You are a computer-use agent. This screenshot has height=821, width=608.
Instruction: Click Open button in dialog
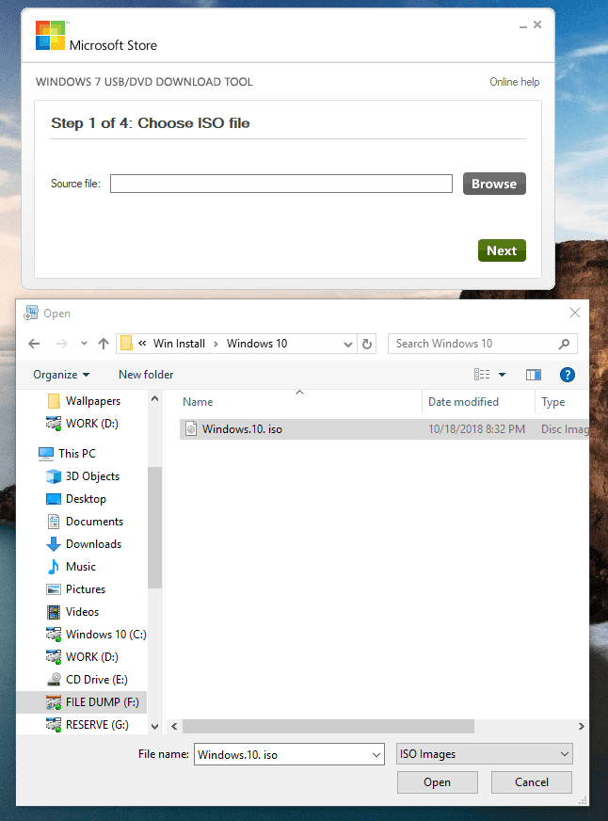coord(437,782)
